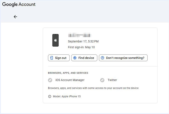The height and width of the screenshot is (114, 169).
Task: Click September 17, 5:32 PM timestamp
Action: tap(83, 41)
